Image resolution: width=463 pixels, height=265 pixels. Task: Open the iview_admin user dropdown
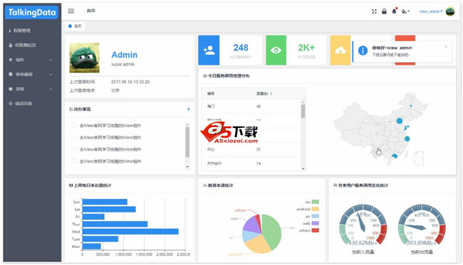(x=431, y=11)
